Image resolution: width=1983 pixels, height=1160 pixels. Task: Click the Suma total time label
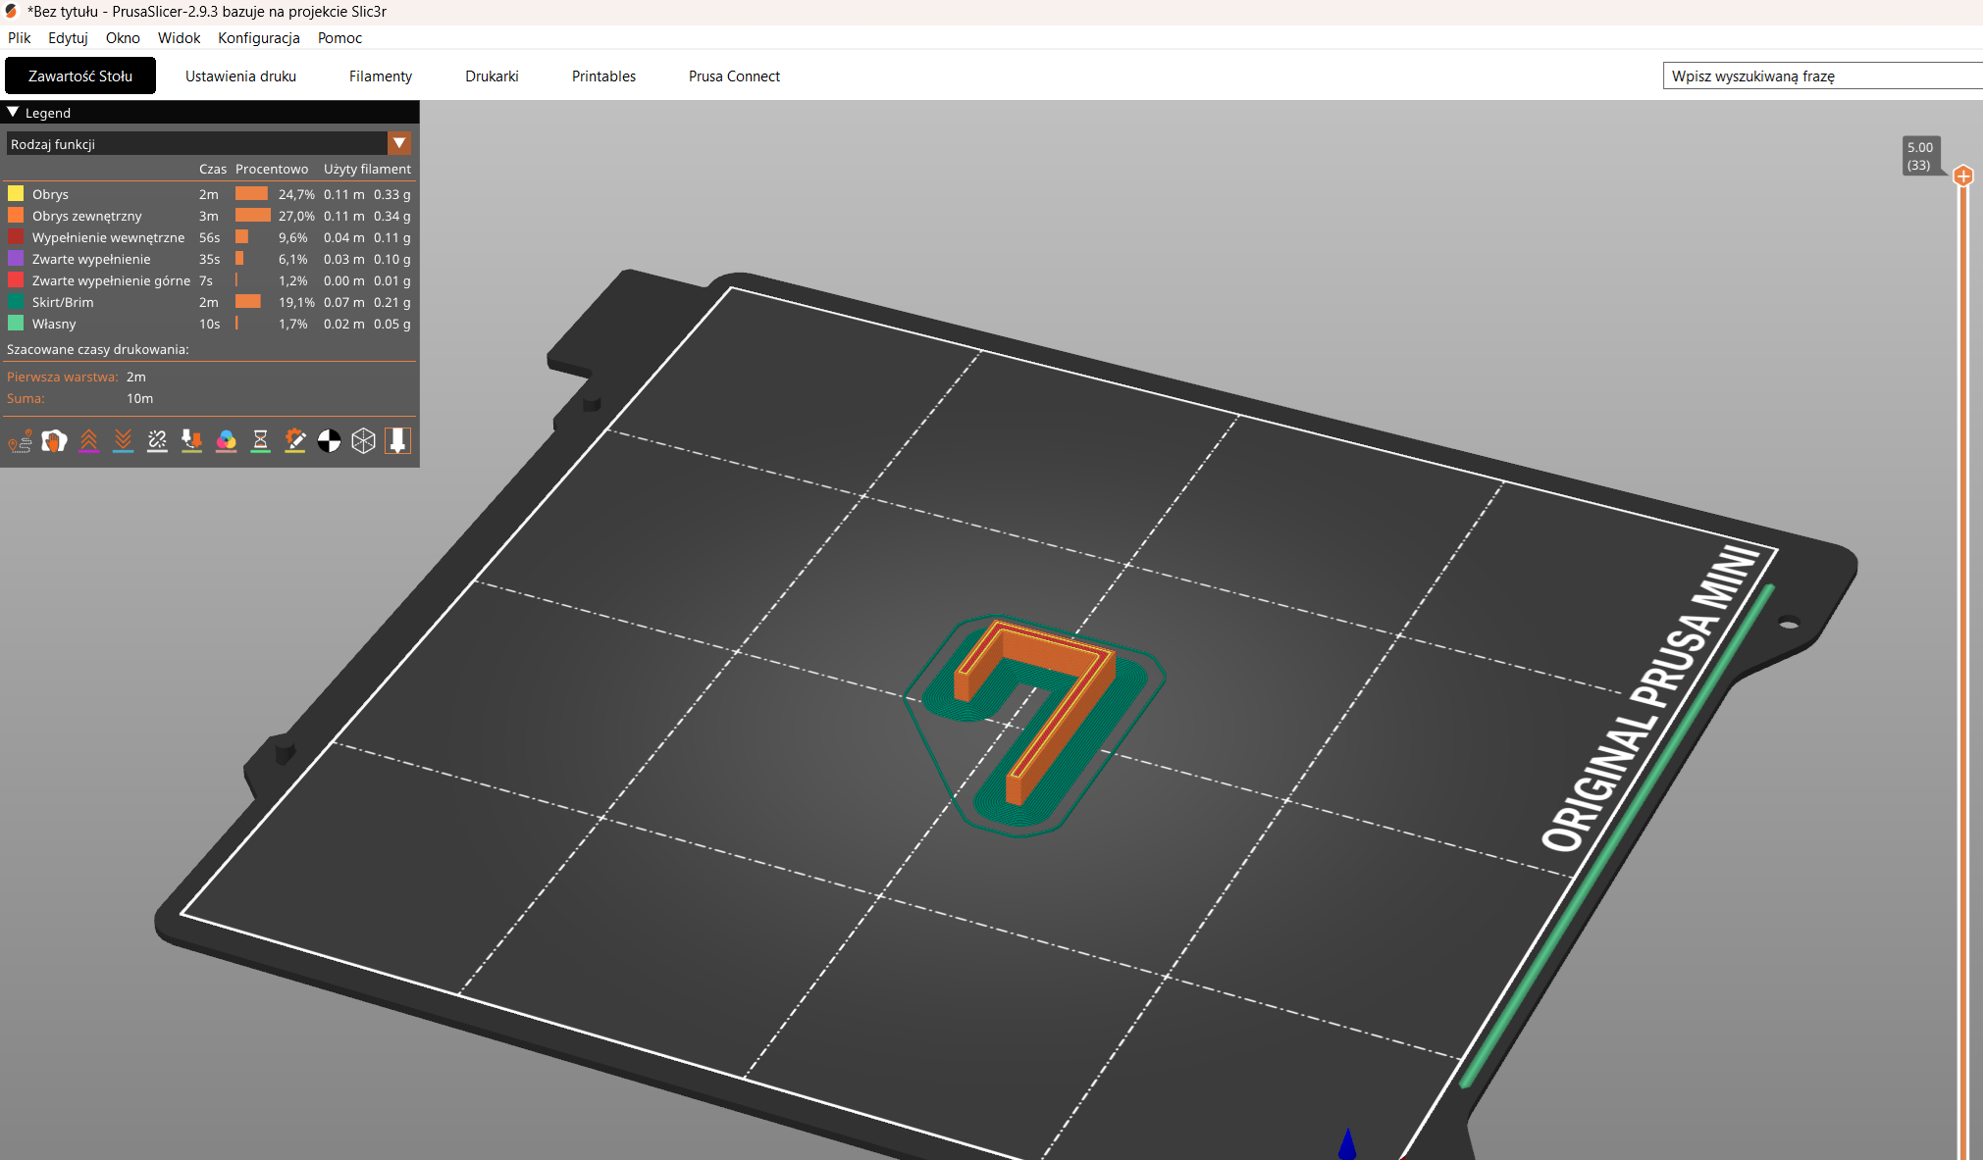click(26, 398)
